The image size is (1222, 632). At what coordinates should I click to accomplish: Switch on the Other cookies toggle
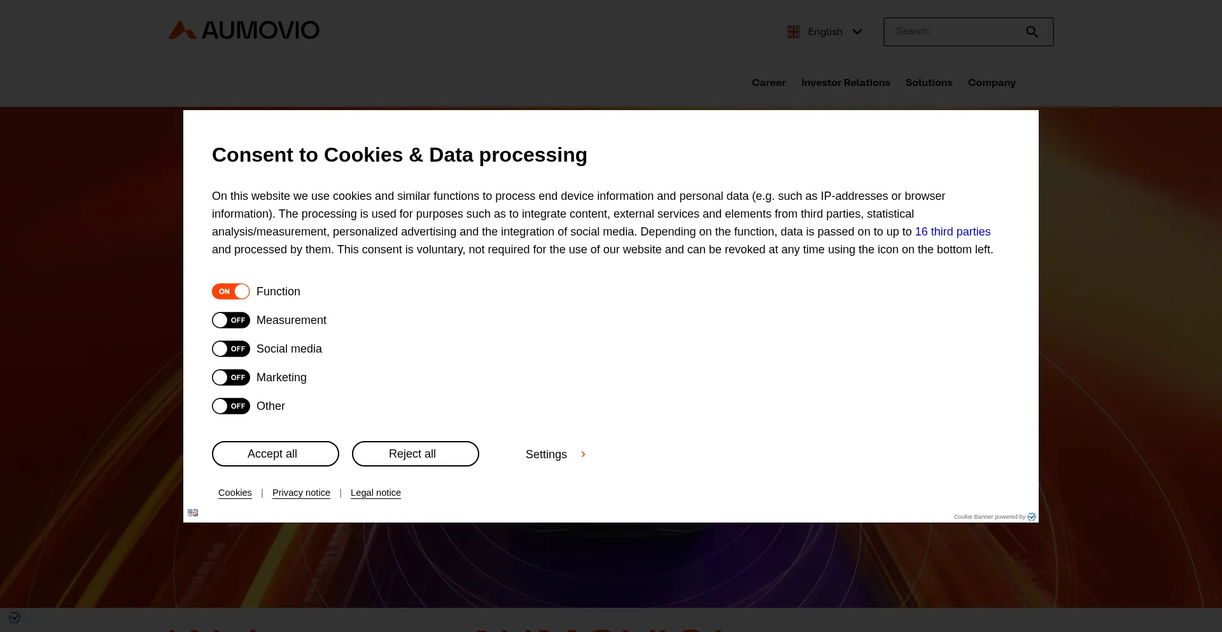pyautogui.click(x=230, y=406)
